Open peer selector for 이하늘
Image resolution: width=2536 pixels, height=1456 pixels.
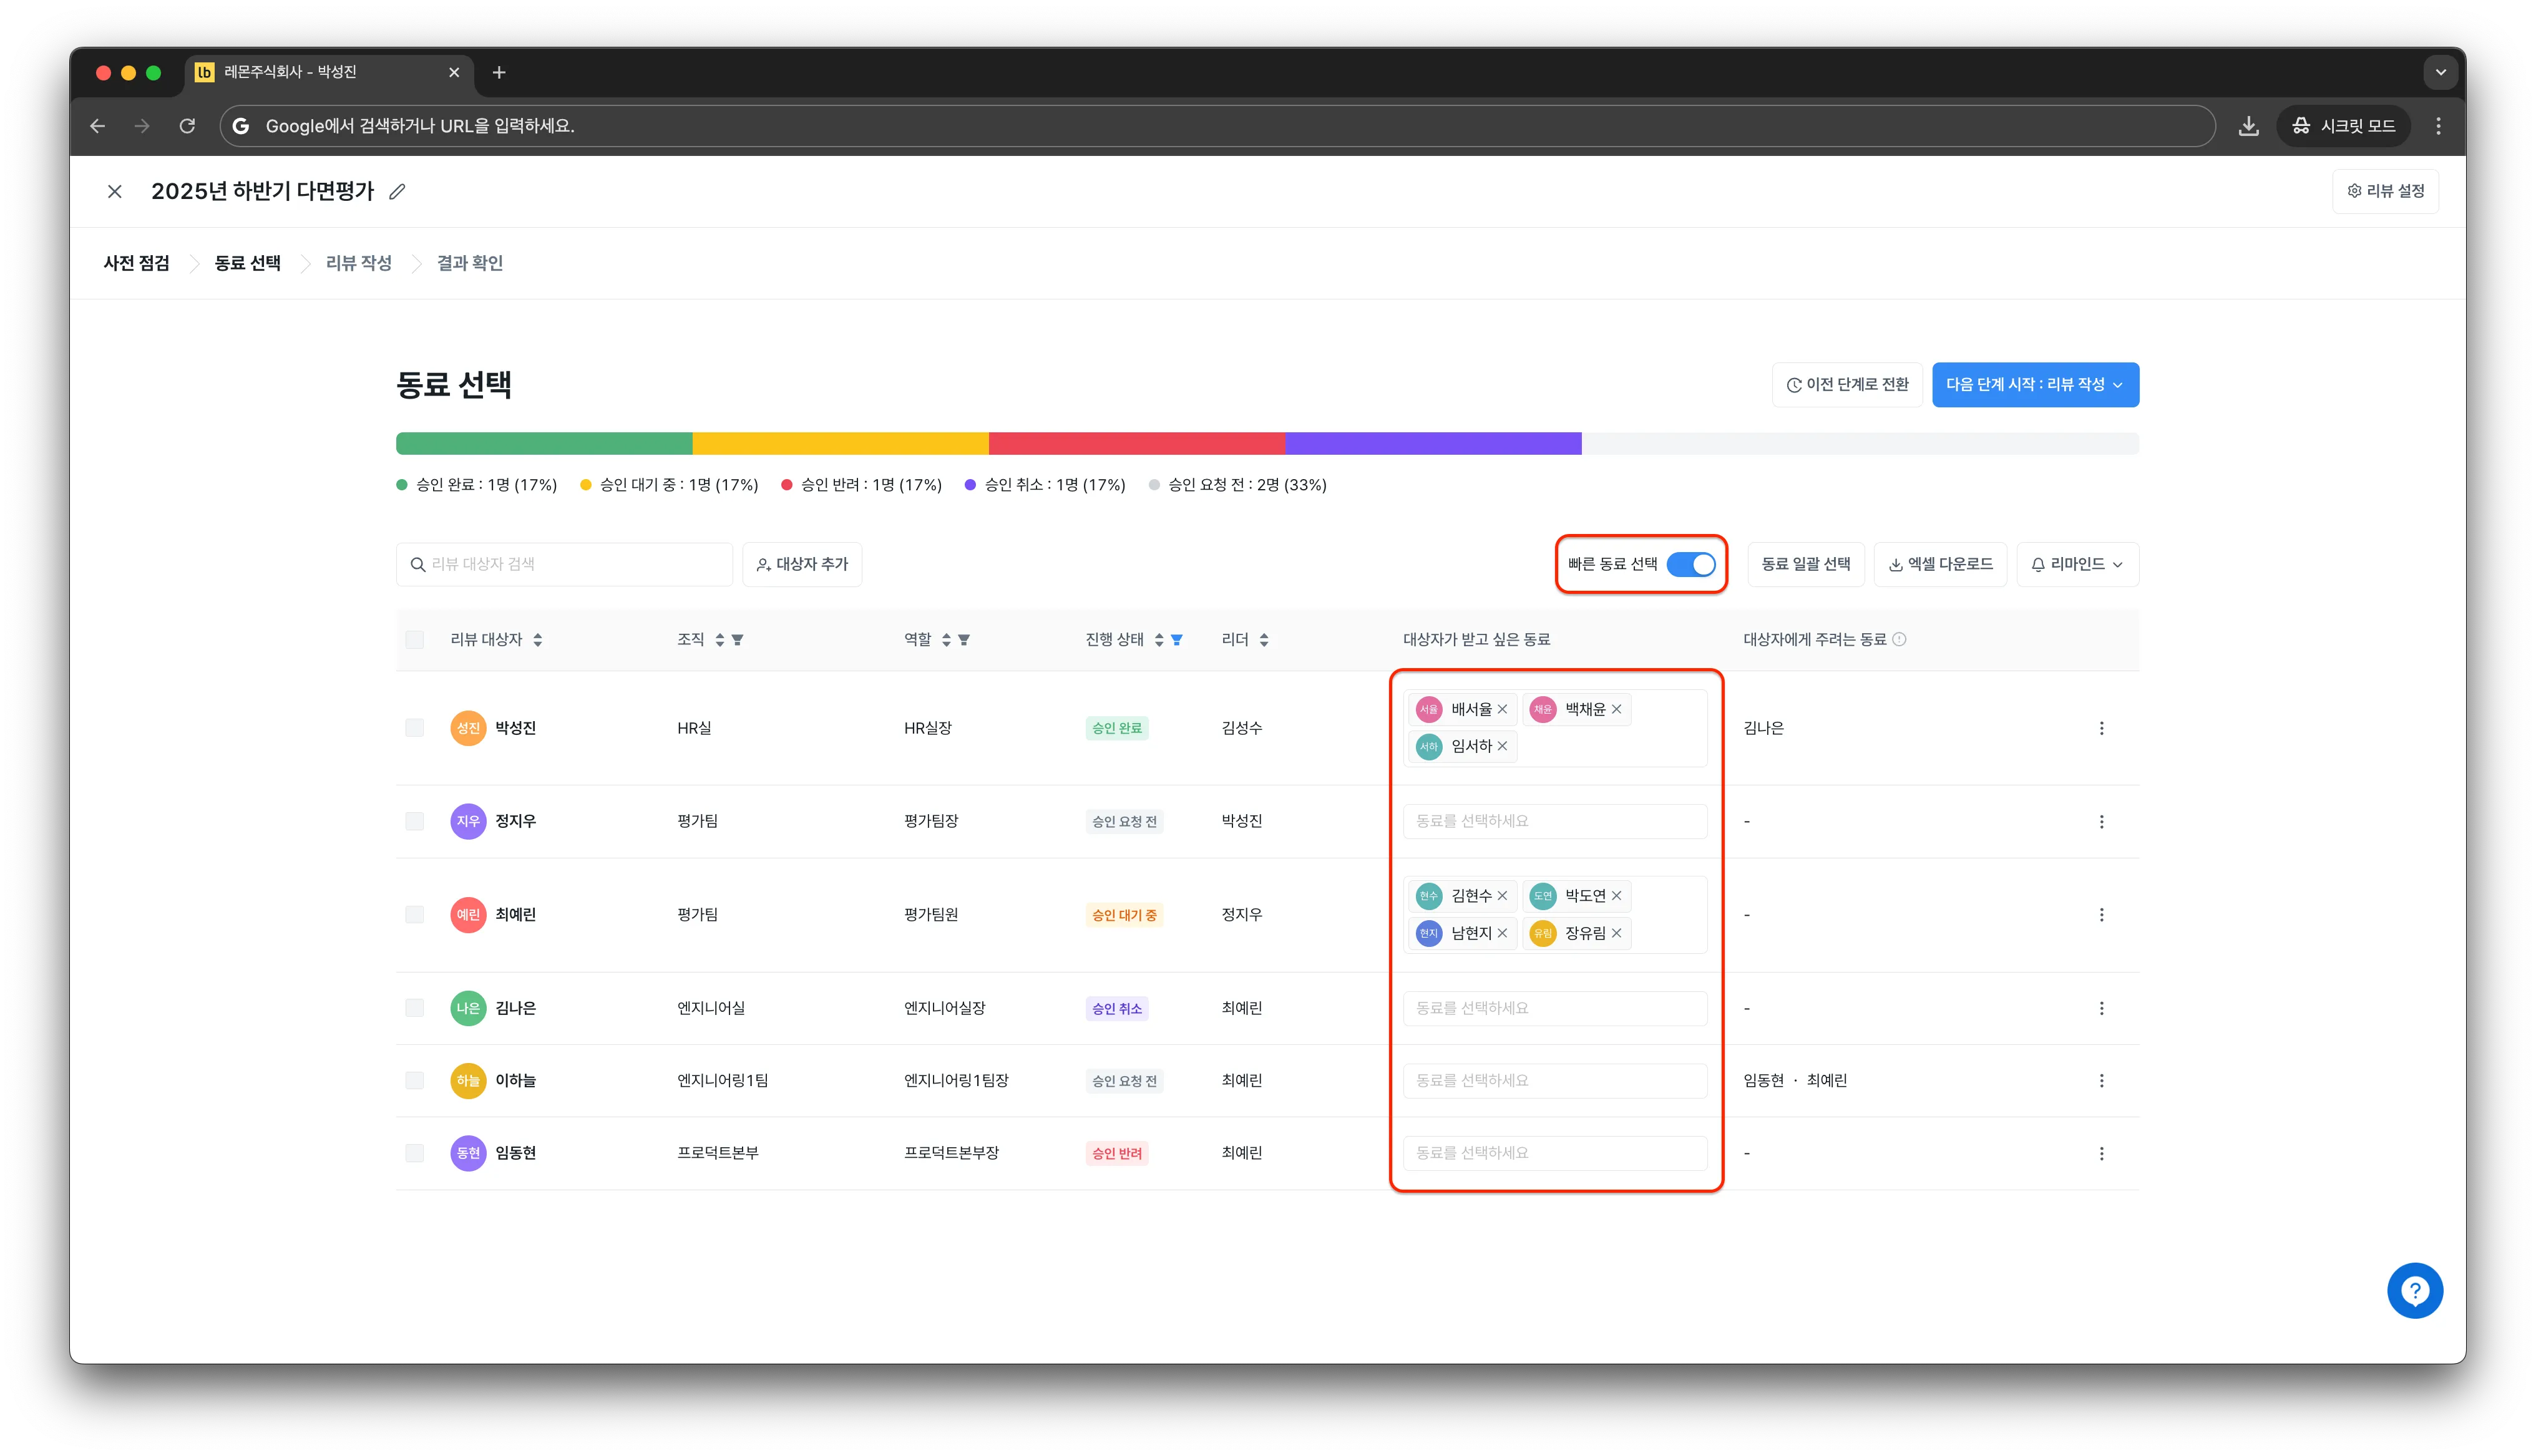point(1554,1080)
